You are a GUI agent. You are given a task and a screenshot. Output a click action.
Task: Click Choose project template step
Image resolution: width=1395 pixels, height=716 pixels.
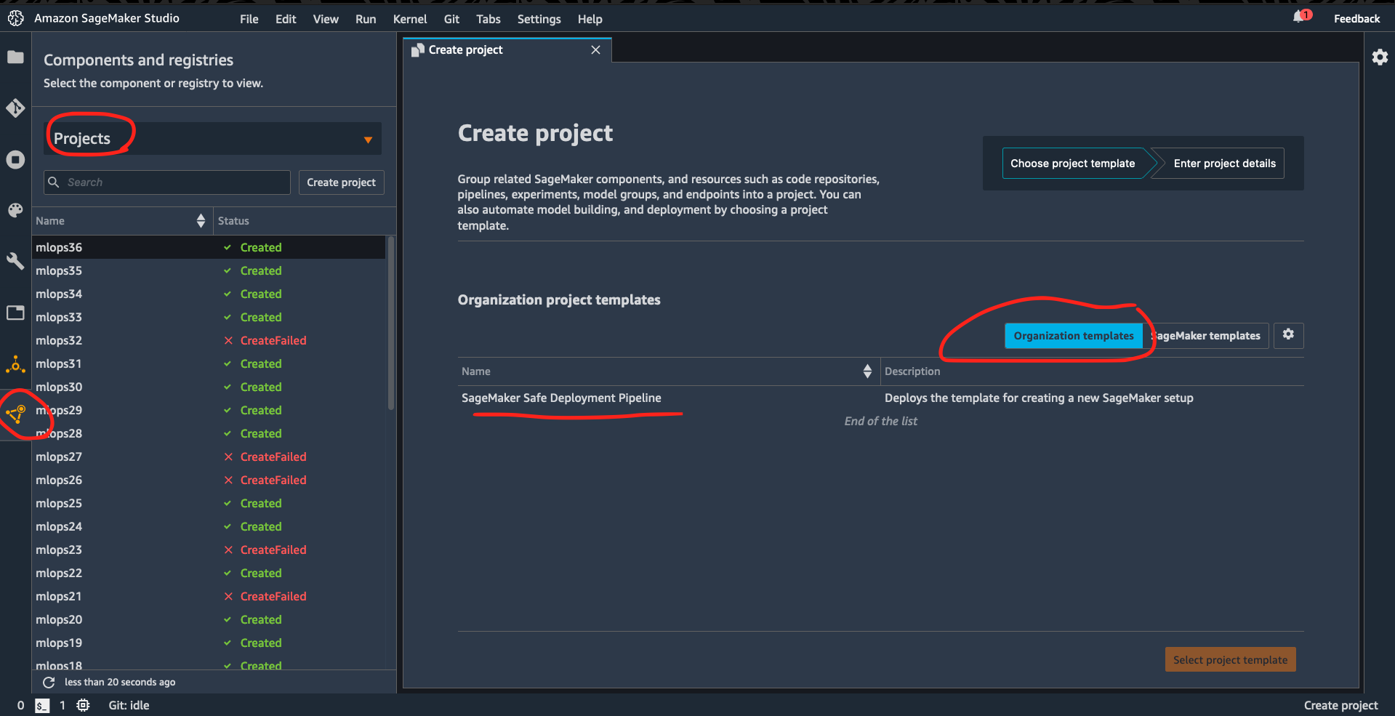tap(1072, 164)
